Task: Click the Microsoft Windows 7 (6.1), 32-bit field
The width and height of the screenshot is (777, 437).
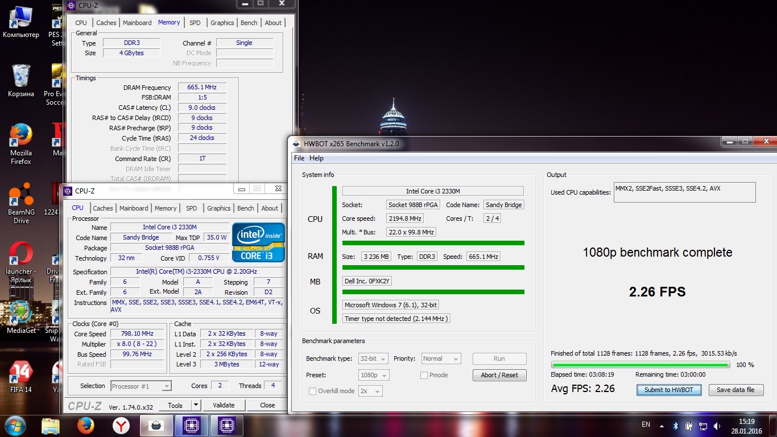Action: pos(391,305)
